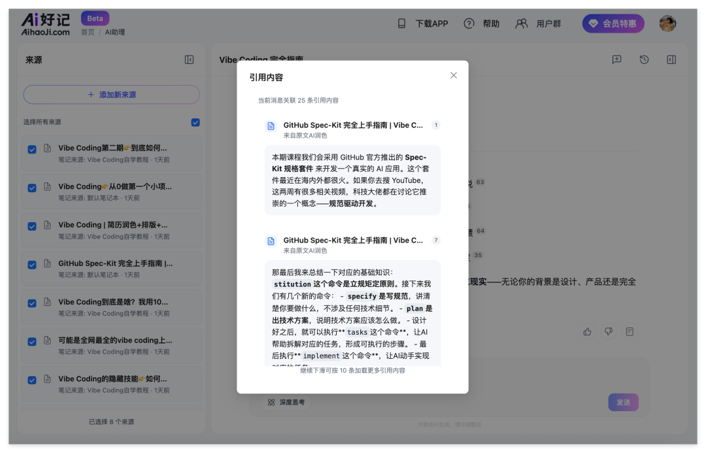
Task: Click reference badge 64
Action: coord(480,231)
